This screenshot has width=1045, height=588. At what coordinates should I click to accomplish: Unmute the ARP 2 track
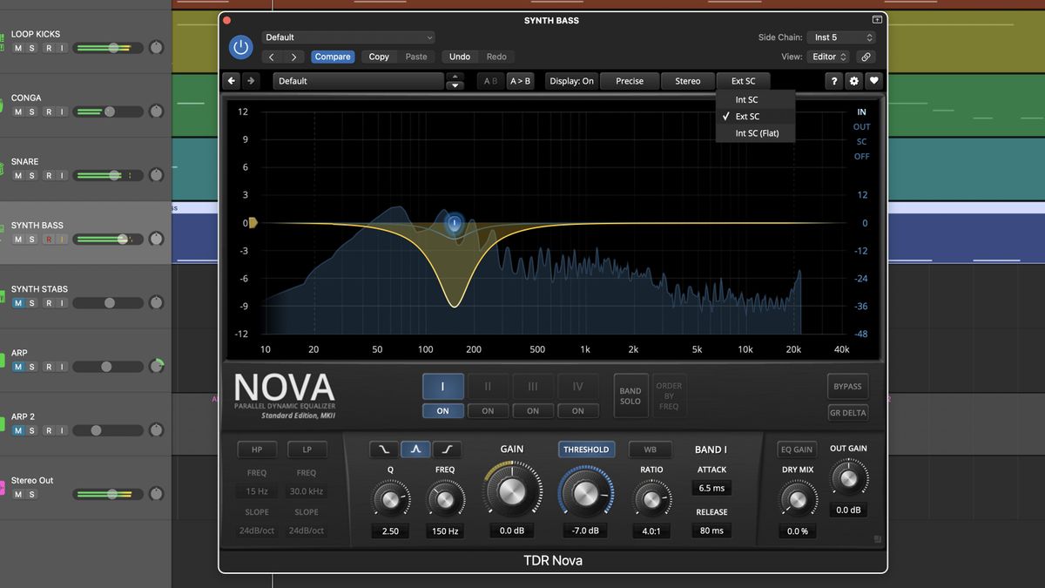coord(18,430)
